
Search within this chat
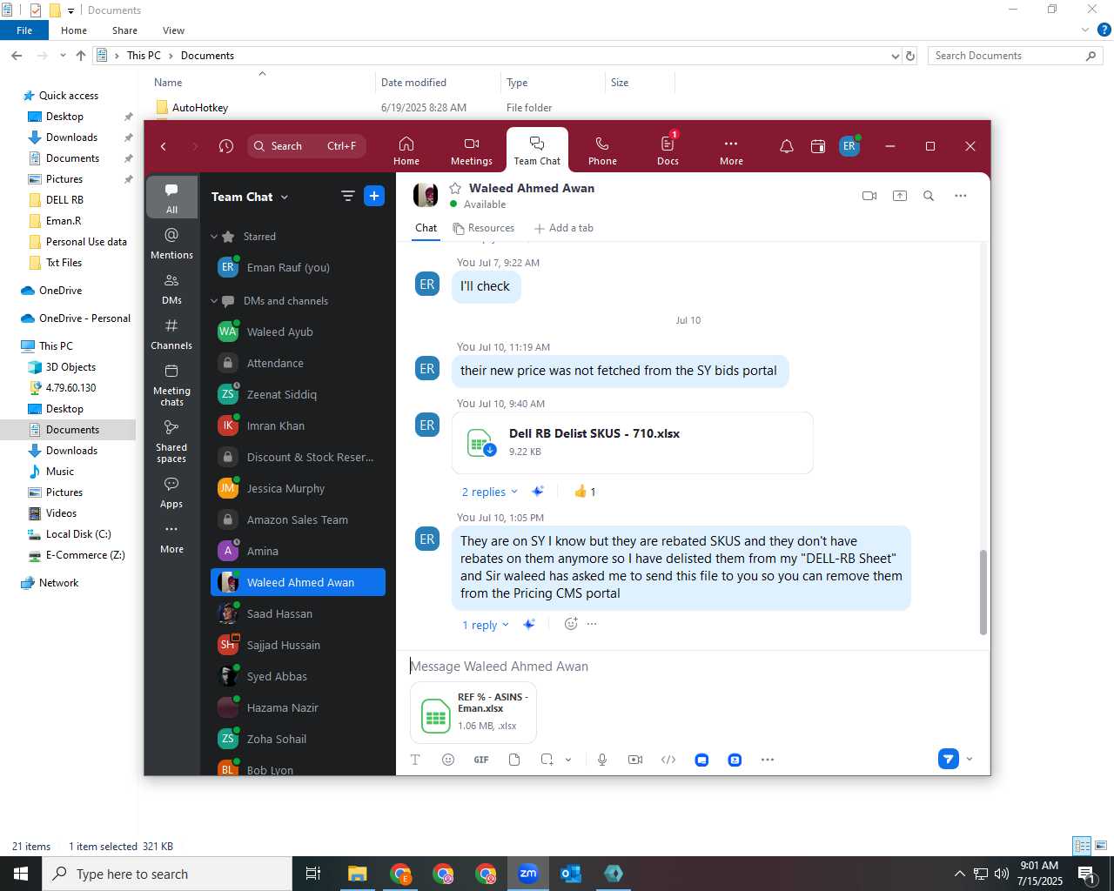tap(929, 196)
